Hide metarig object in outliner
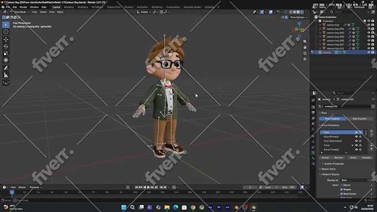The width and height of the screenshot is (377, 212). 369,53
